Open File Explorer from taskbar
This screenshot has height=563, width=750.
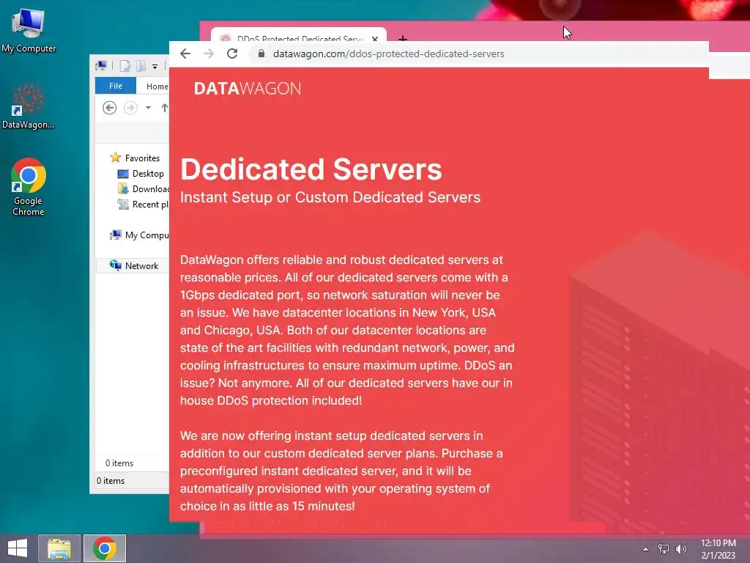[x=59, y=548]
